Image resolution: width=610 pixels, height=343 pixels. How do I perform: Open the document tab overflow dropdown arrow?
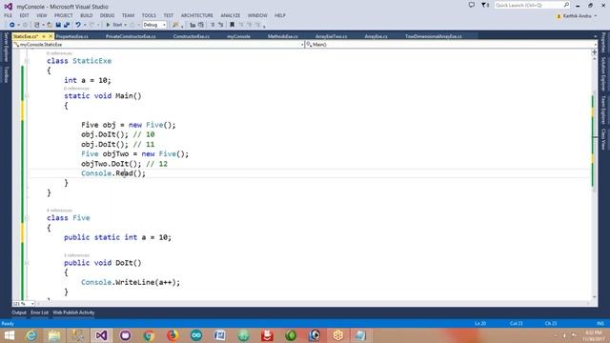point(595,36)
